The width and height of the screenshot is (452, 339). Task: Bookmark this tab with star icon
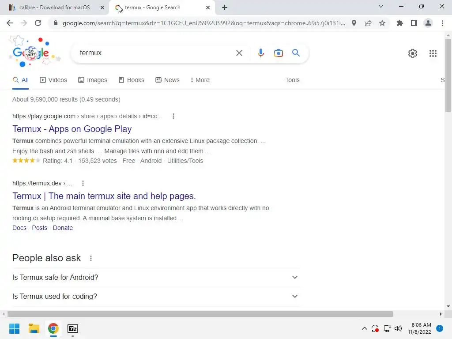tap(382, 23)
